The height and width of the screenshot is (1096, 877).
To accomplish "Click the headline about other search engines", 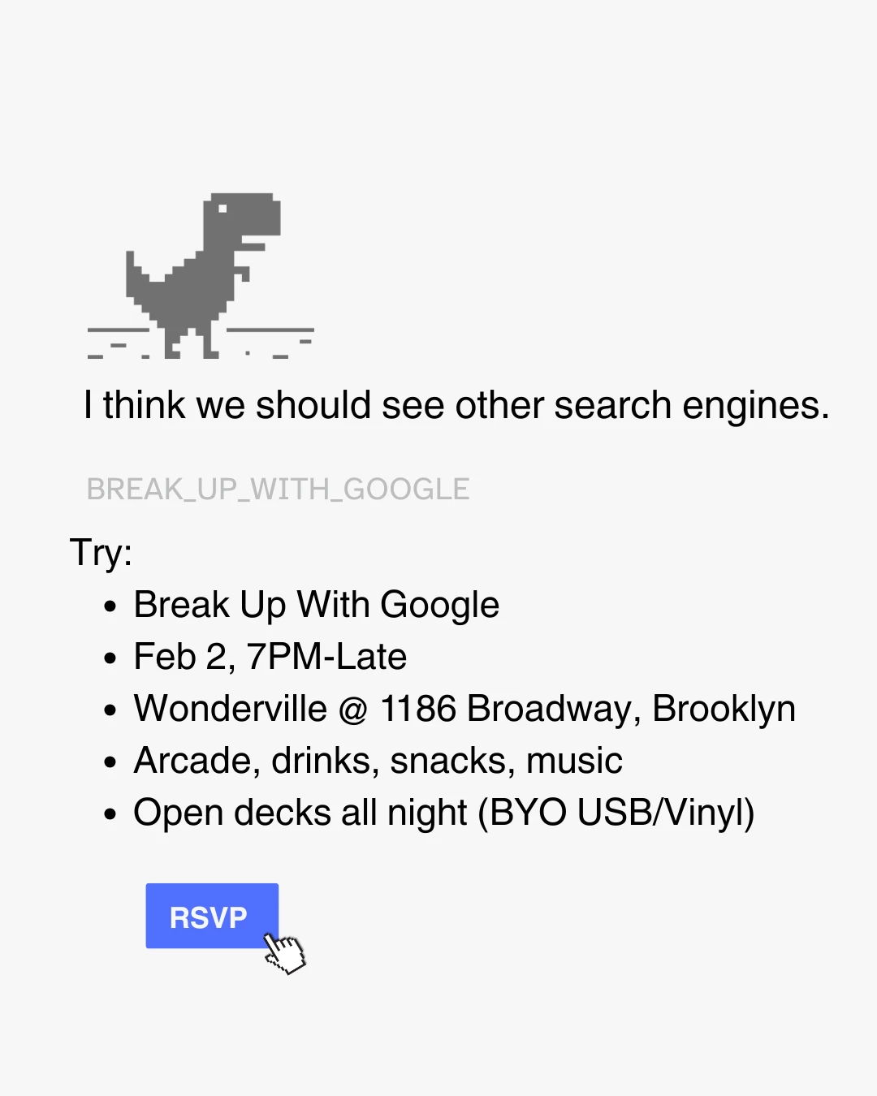I will pyautogui.click(x=456, y=405).
